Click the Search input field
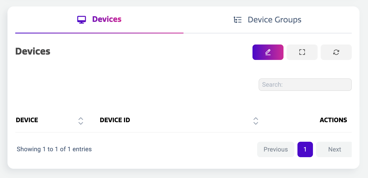Screen dimensions: 368x178 (305, 84)
